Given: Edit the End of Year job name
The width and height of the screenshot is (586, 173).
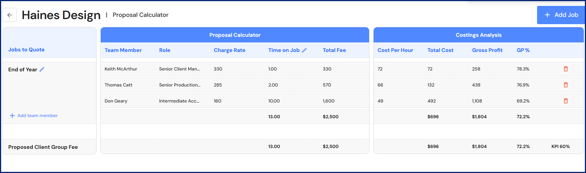Looking at the screenshot, I should pos(42,69).
